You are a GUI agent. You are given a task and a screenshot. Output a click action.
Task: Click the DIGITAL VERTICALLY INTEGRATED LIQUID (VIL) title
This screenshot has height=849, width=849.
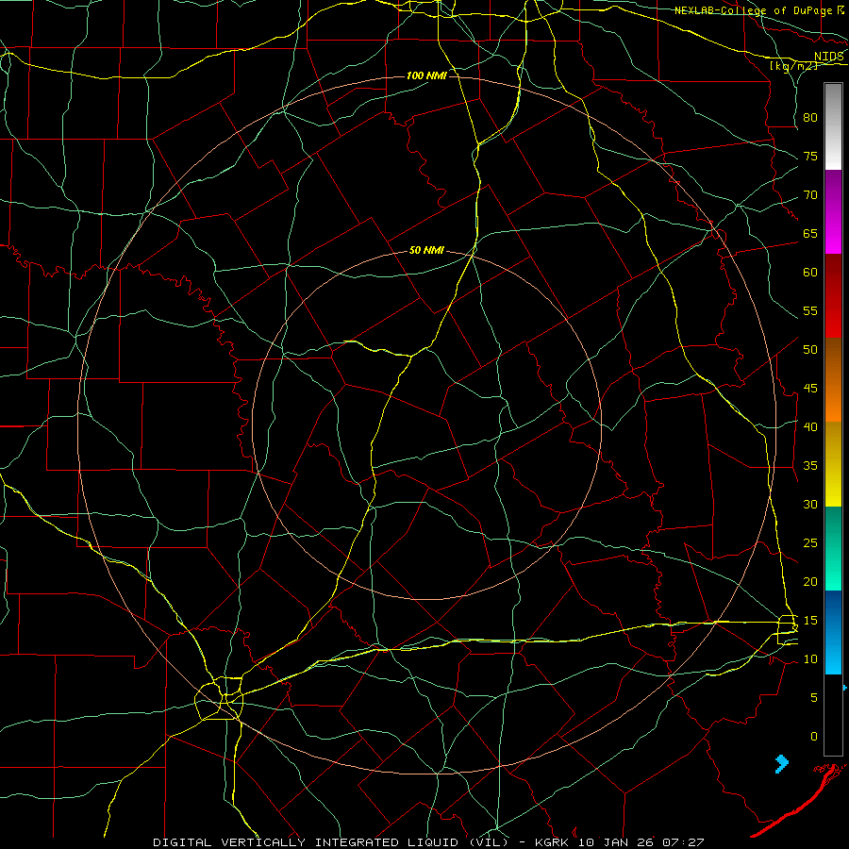pos(331,842)
